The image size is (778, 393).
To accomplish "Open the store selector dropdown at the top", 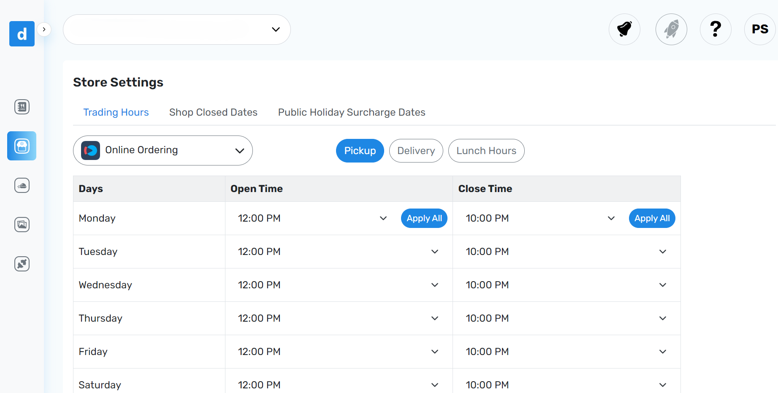I will point(177,30).
